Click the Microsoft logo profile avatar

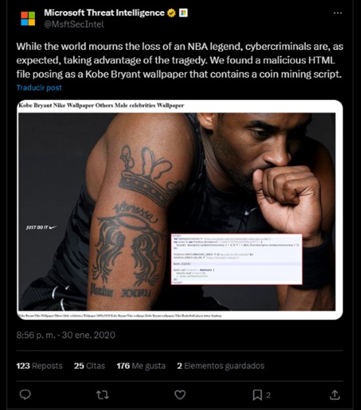pyautogui.click(x=28, y=18)
